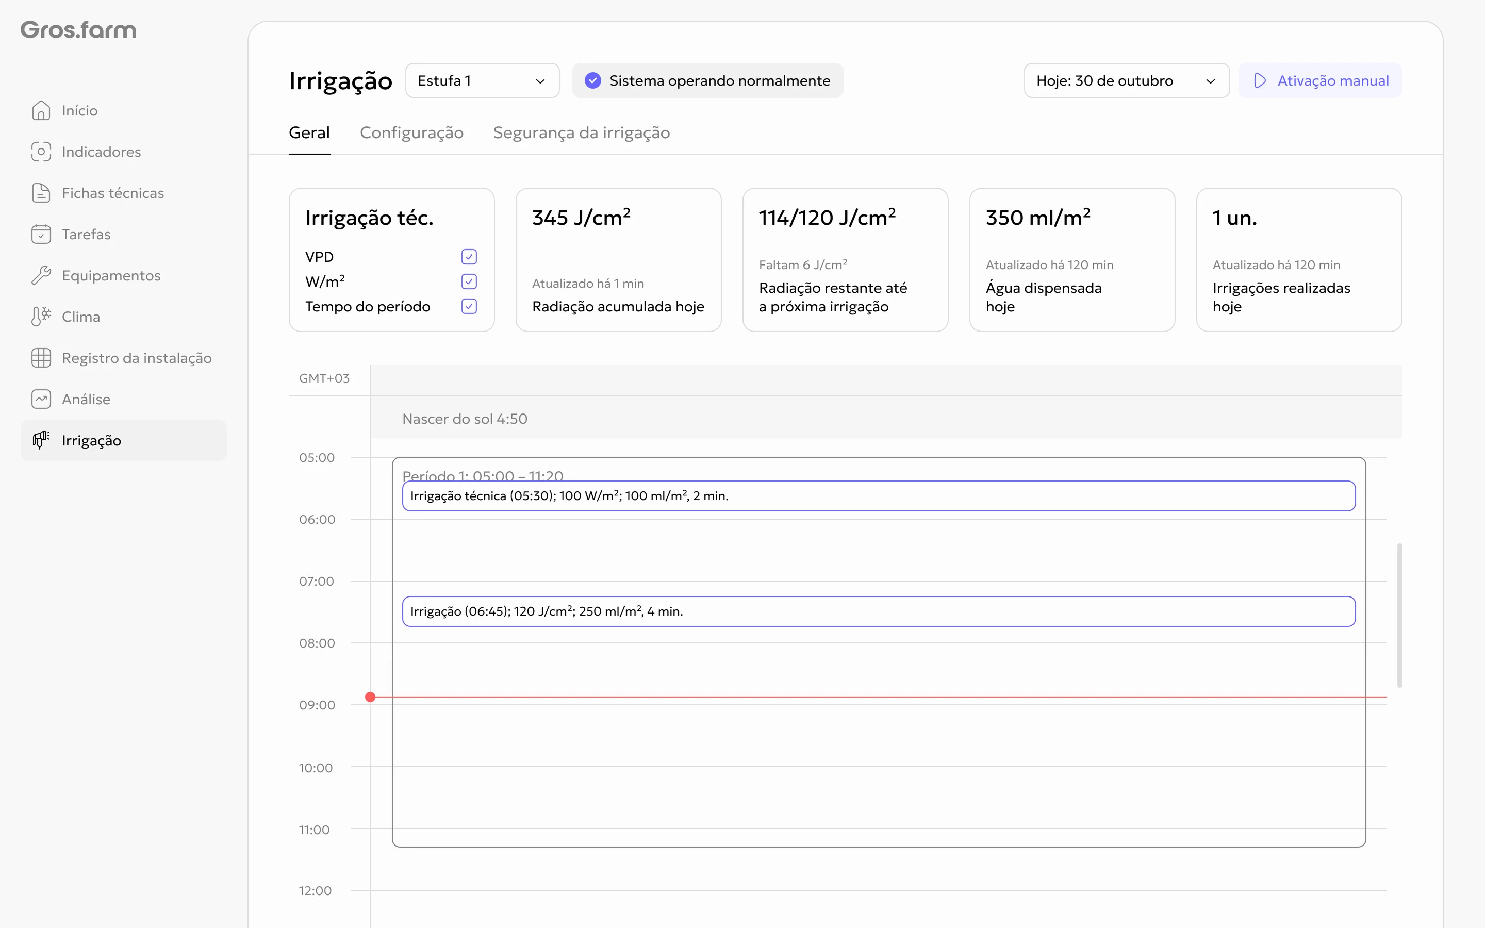Click the 345 J/cm² radiation card
Viewport: 1485px width, 928px height.
click(x=619, y=260)
